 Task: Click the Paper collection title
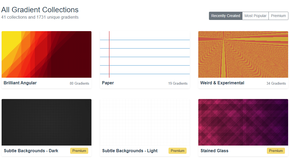[x=108, y=83]
